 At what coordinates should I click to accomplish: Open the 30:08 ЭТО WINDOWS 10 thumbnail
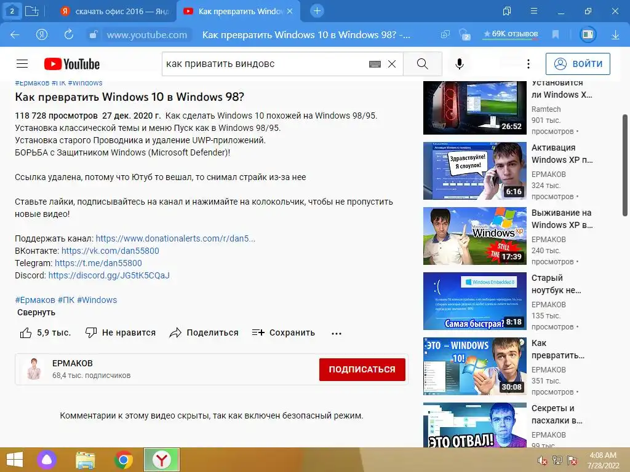click(474, 366)
